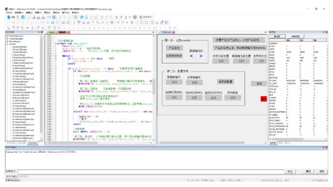
Task: Expand the 8:NumKeypad tree node
Action: click(7, 41)
